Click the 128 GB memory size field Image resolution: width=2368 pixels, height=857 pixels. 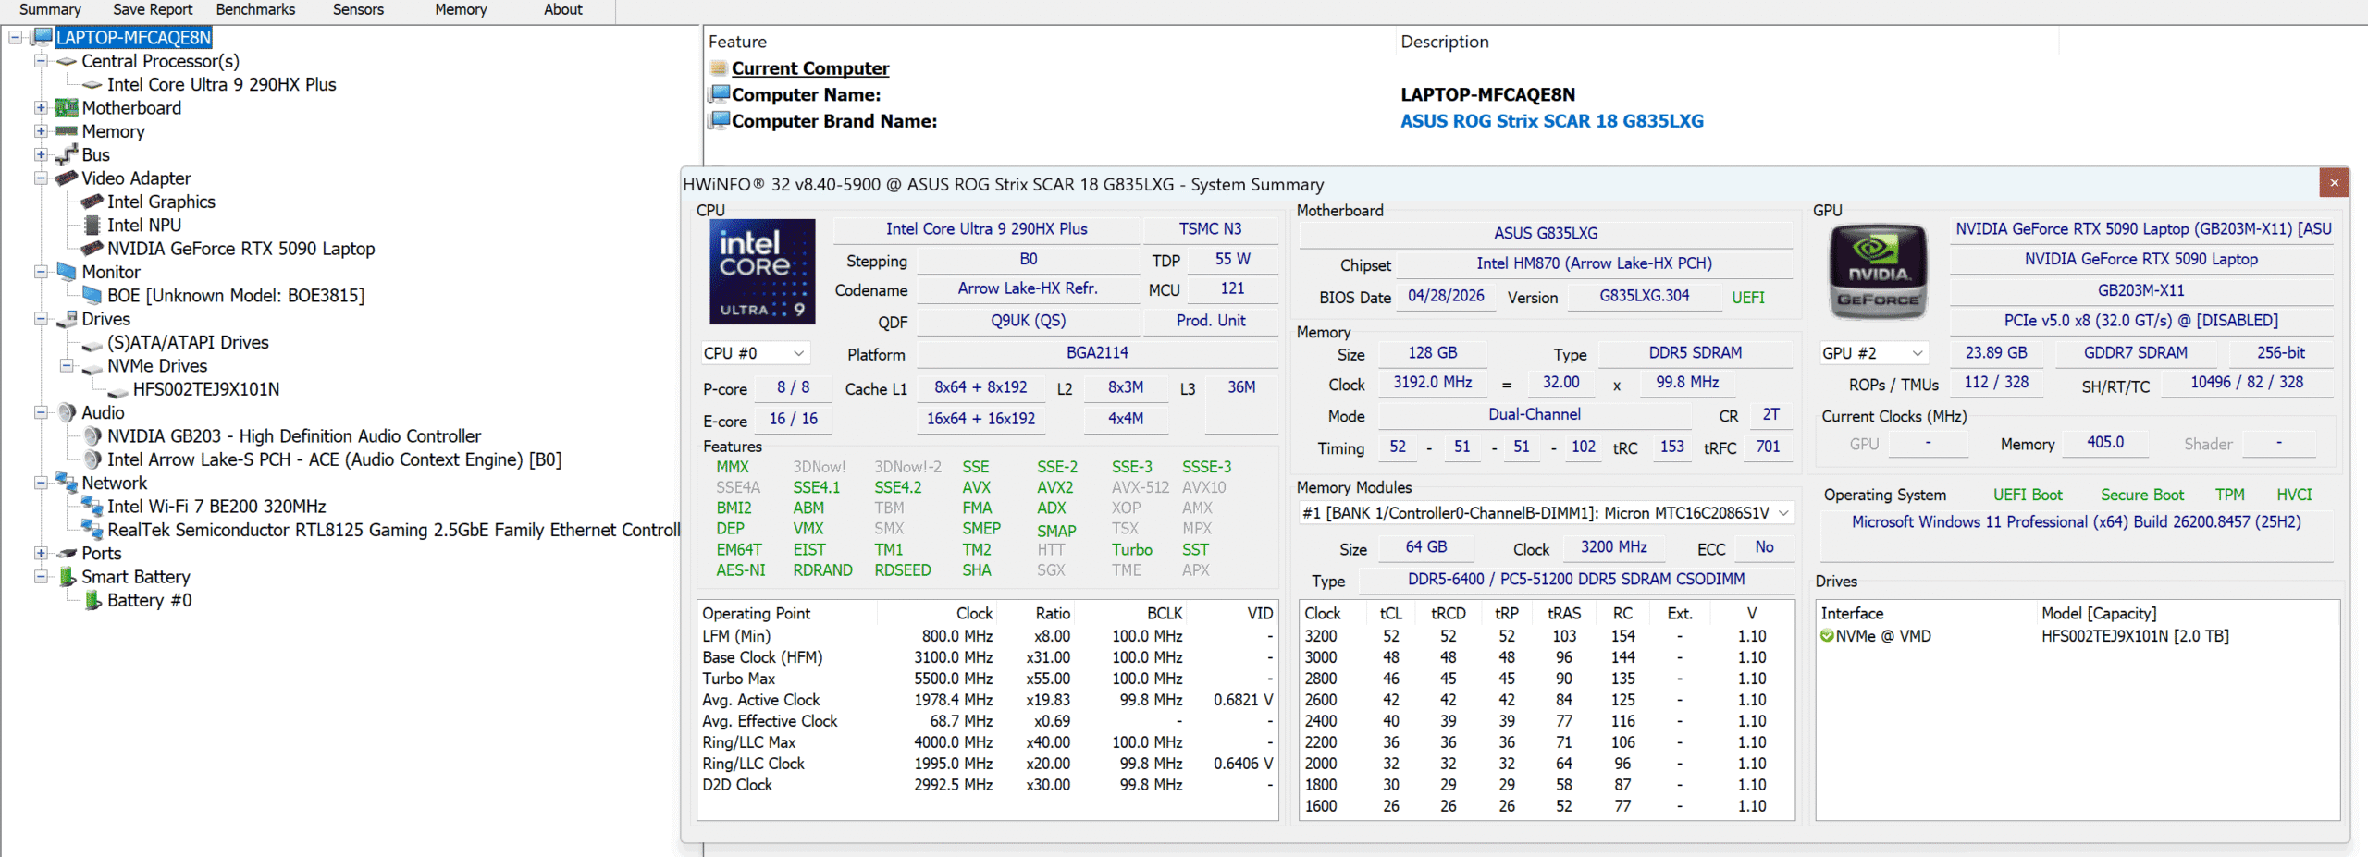coord(1432,353)
